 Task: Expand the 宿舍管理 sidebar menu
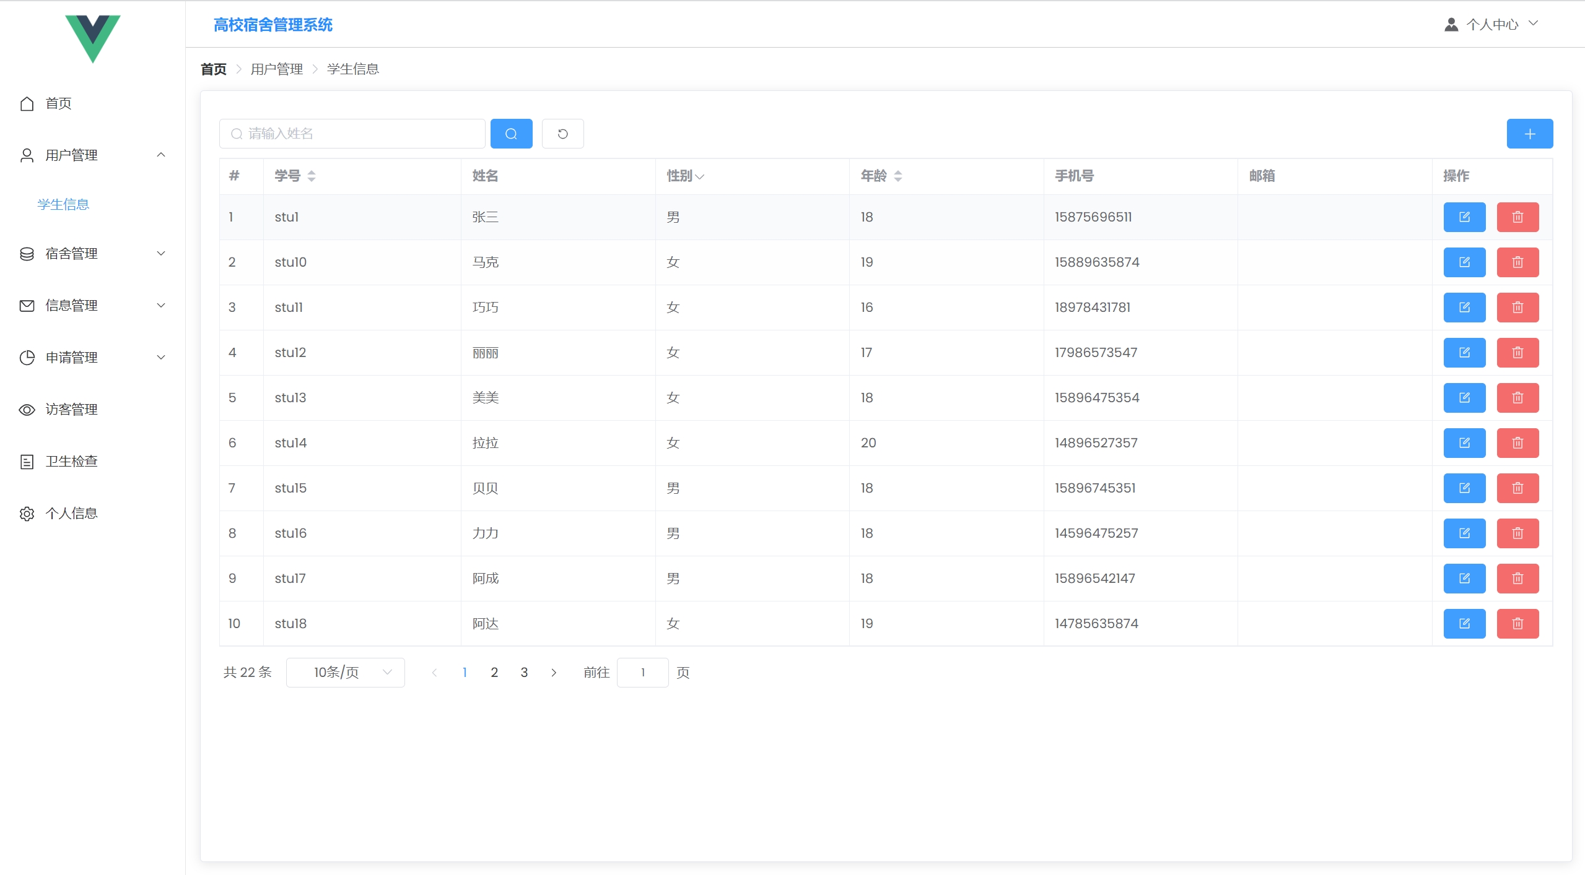93,254
